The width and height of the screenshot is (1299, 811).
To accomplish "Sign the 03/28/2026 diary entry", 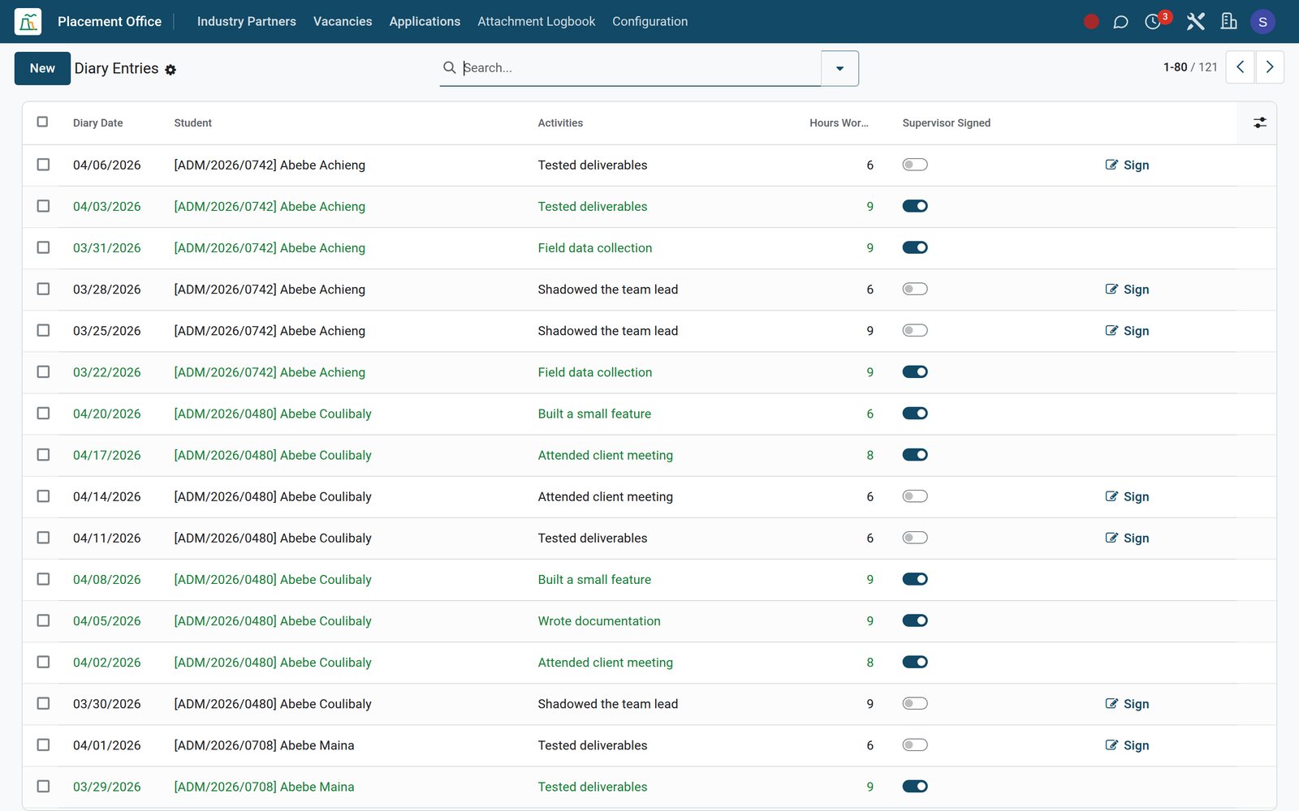I will tap(1127, 290).
